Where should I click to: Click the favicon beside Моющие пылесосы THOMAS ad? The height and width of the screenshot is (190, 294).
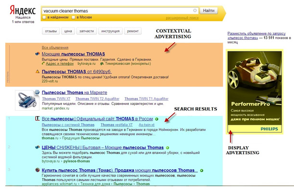click(38, 54)
